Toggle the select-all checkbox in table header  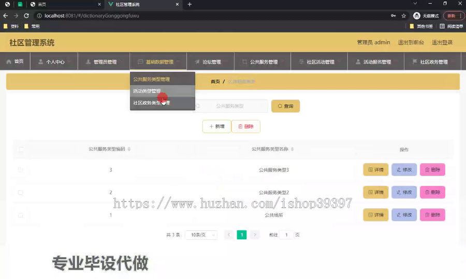click(21, 149)
